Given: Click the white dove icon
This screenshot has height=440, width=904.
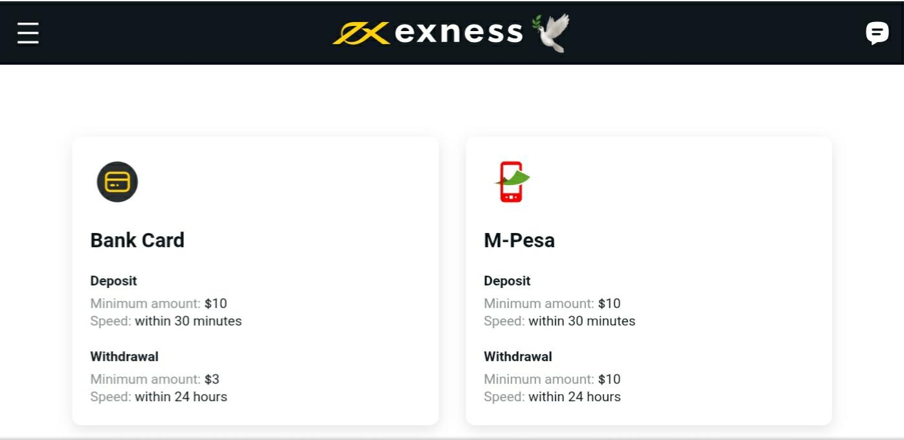Looking at the screenshot, I should 551,32.
